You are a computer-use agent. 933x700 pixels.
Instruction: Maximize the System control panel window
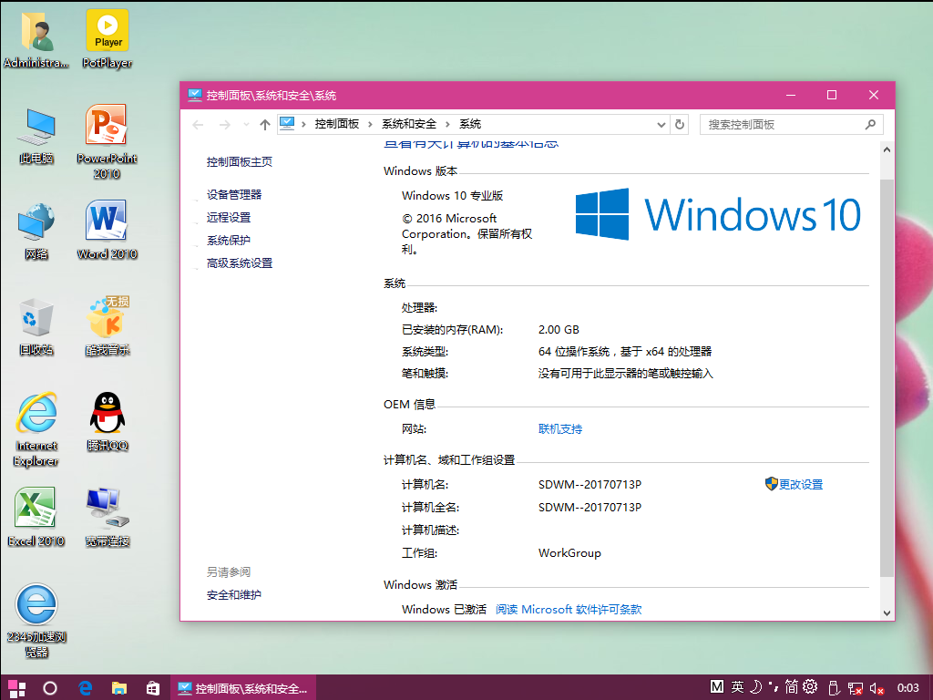coord(832,95)
